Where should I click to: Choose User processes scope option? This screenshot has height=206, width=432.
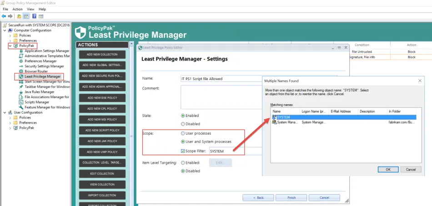click(x=183, y=134)
